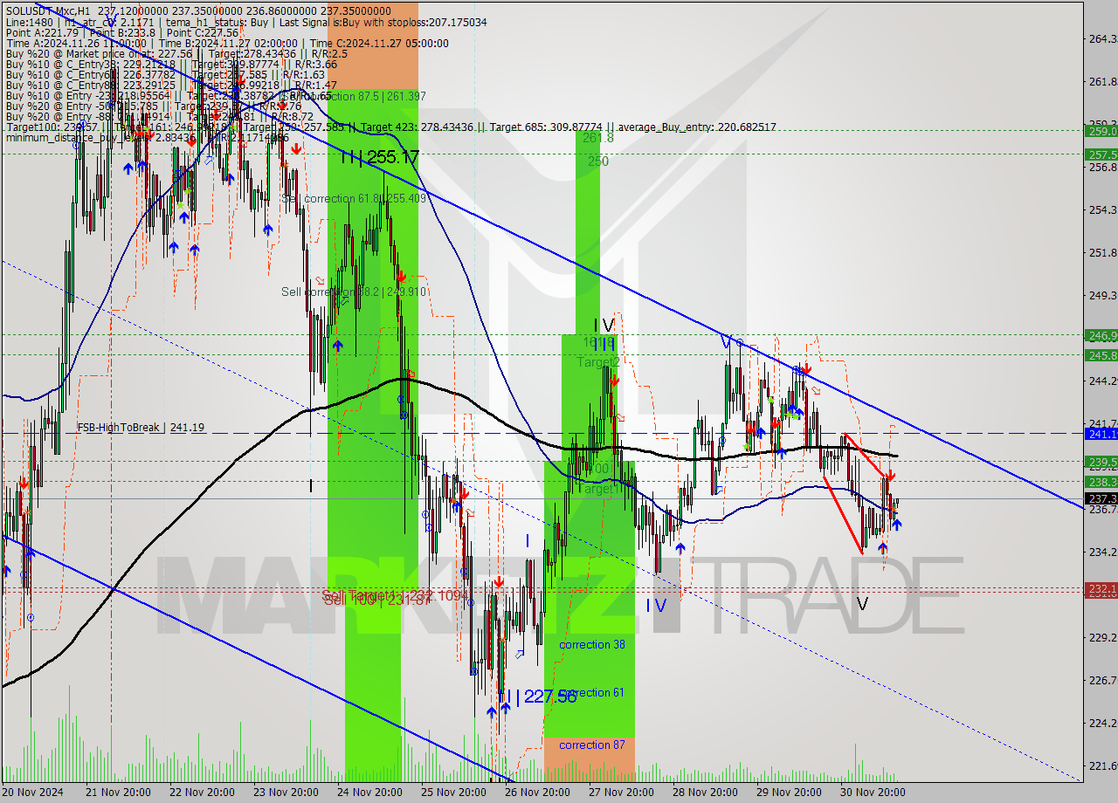1118x803 pixels.
Task: Click the 237.3 current price tag
Action: coord(1101,498)
